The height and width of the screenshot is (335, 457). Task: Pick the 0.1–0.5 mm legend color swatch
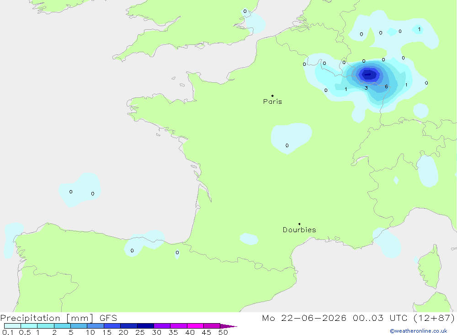[x=12, y=326]
